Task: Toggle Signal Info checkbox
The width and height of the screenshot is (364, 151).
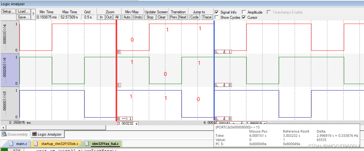Action: coord(217,12)
